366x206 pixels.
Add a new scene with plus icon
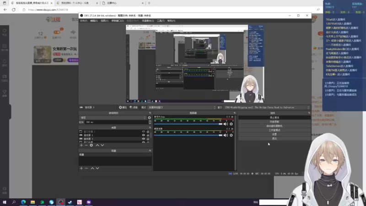point(81,168)
